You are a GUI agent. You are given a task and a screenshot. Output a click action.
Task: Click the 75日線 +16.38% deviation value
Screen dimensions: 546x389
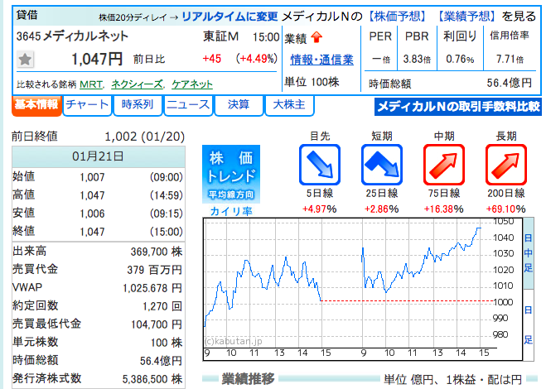click(x=443, y=209)
